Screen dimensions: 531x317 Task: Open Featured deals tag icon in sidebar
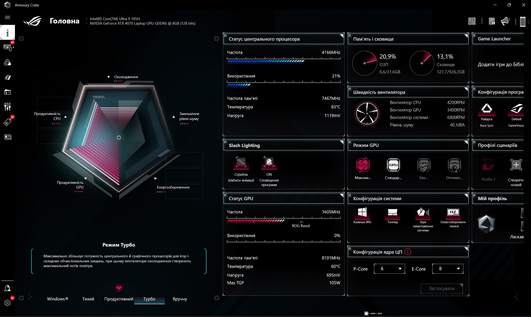tap(7, 122)
